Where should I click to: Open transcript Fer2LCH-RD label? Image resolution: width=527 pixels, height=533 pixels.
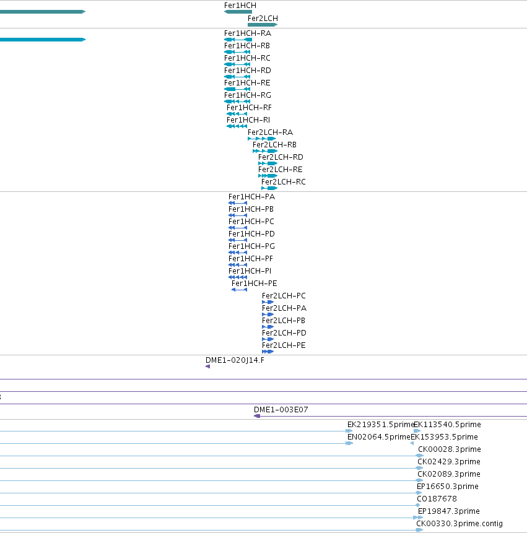[x=281, y=157]
